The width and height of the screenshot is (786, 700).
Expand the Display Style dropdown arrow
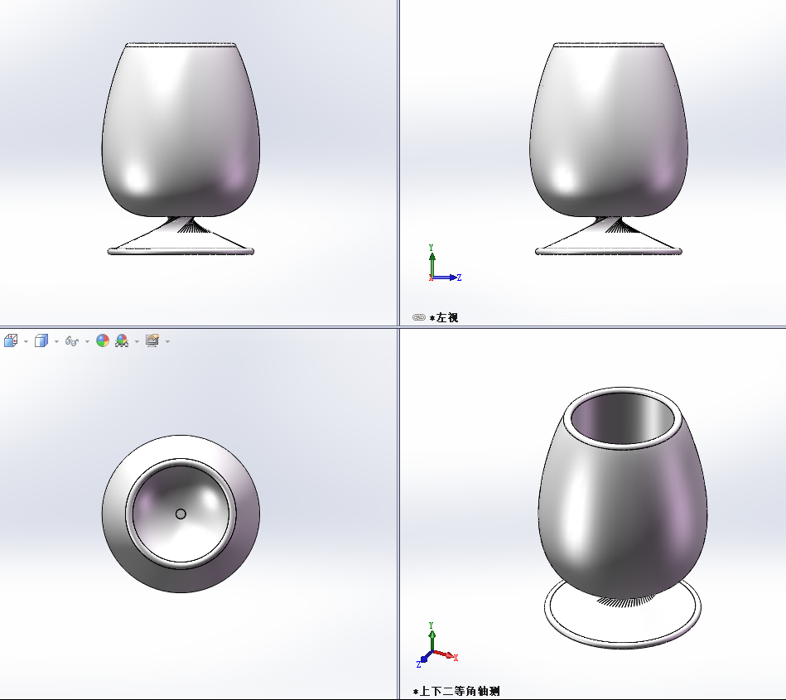pyautogui.click(x=56, y=341)
